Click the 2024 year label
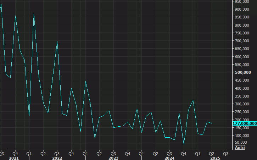257x160 pixels. pyautogui.click(x=169, y=158)
